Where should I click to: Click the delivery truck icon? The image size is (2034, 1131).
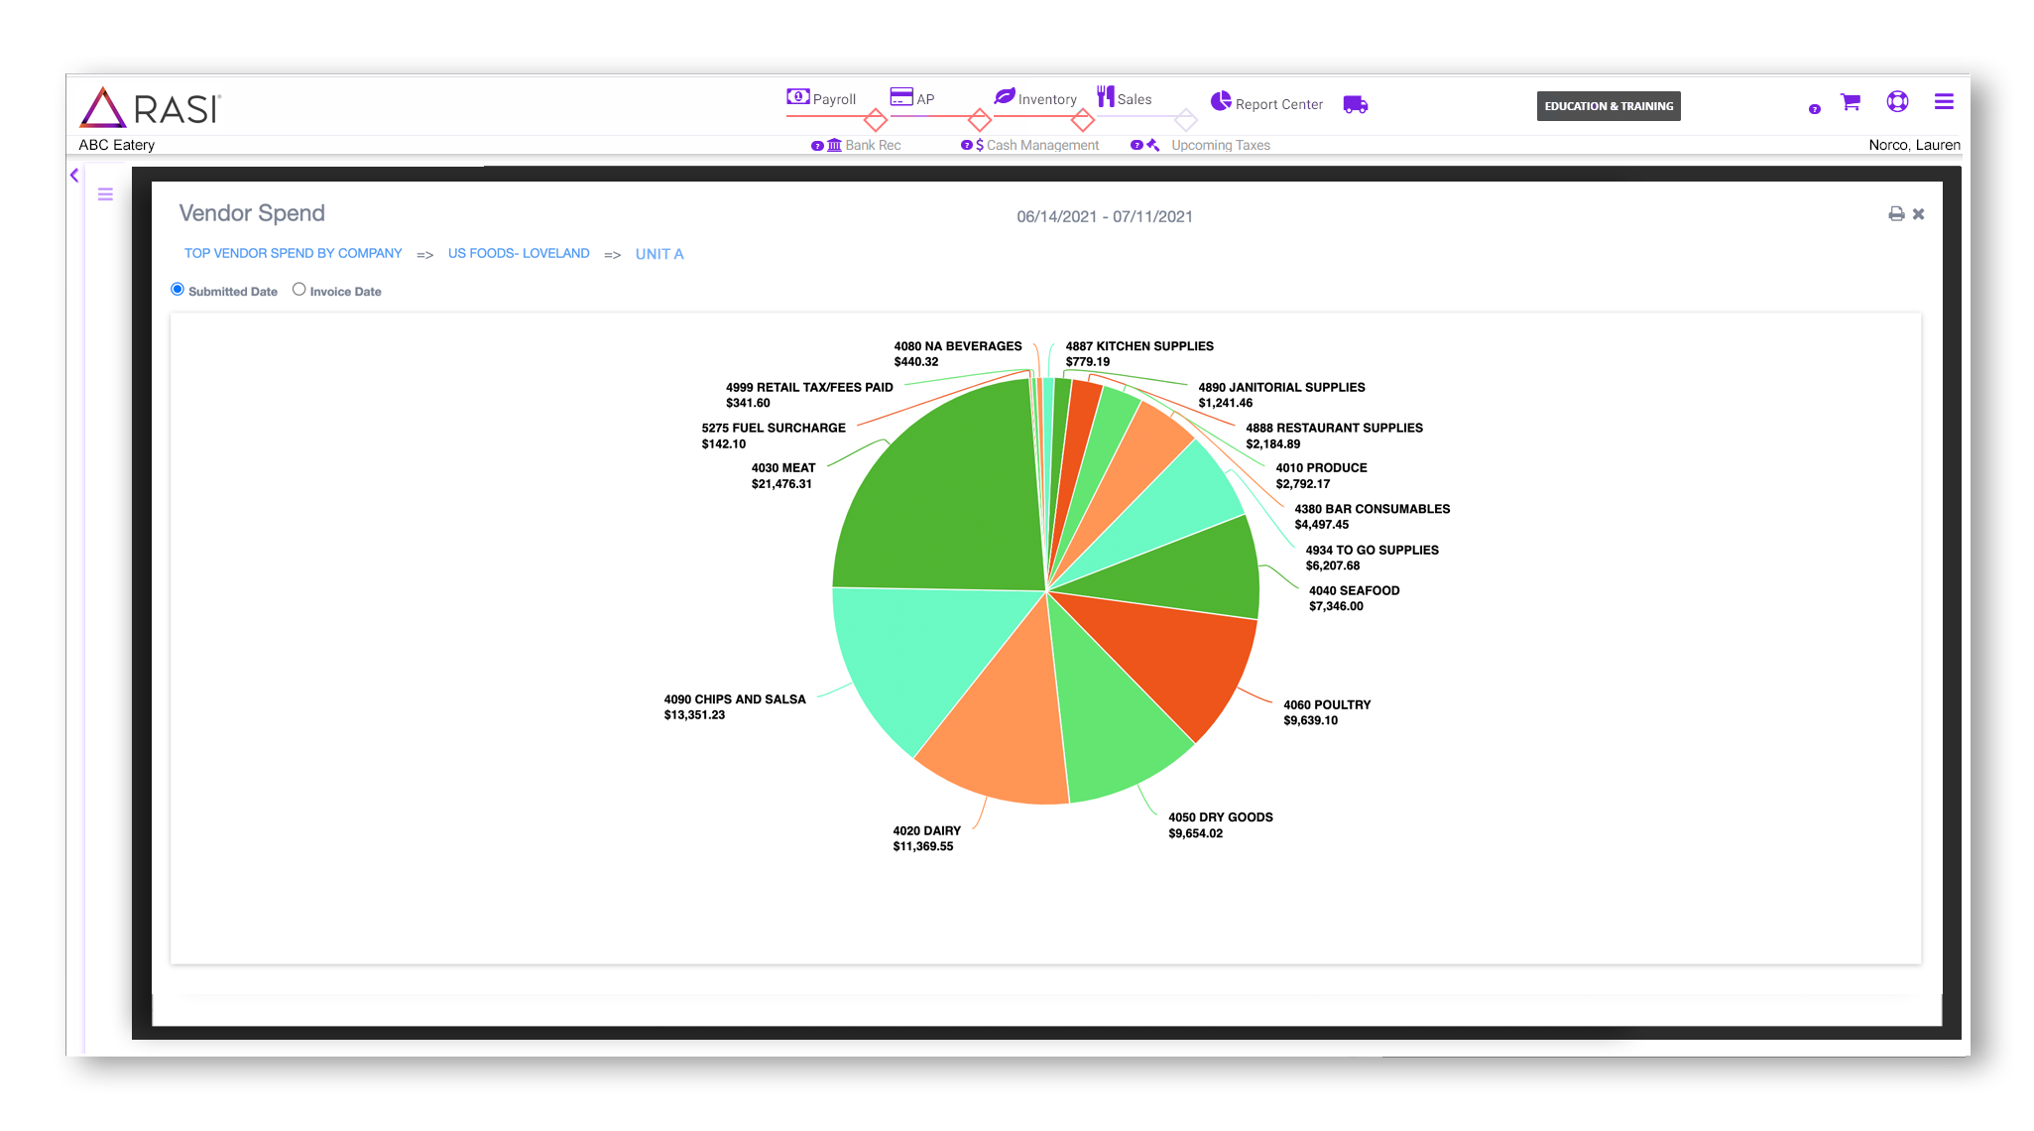point(1355,104)
